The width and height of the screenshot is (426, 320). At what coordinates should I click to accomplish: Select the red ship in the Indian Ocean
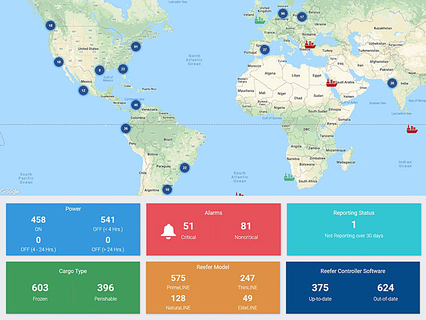pyautogui.click(x=411, y=128)
